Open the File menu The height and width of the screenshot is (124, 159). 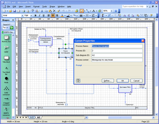click(9, 7)
